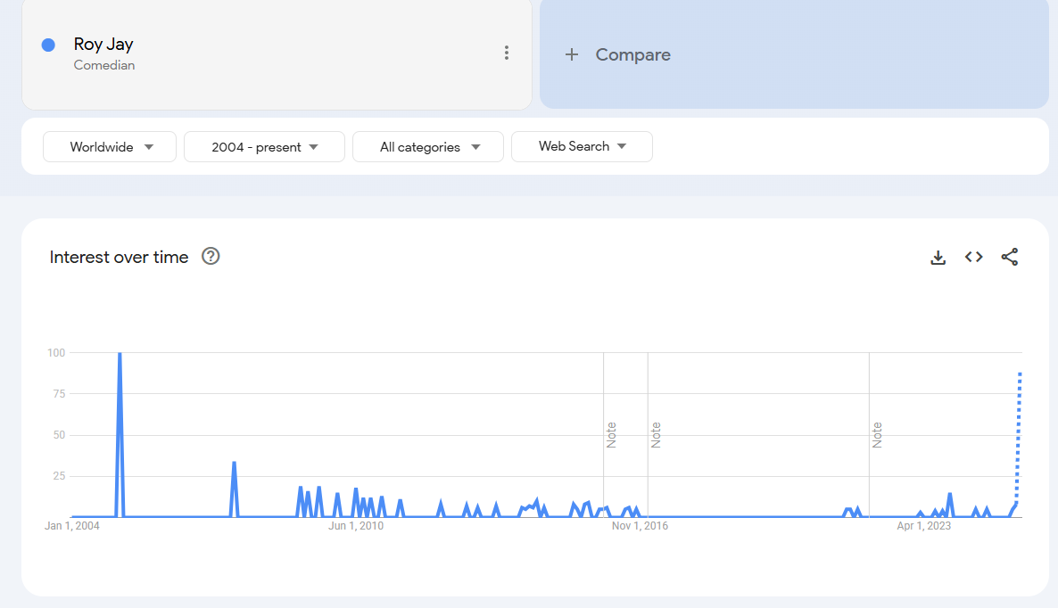The height and width of the screenshot is (608, 1058).
Task: Click the Nov 1, 2016 axis label
Action: (x=640, y=526)
